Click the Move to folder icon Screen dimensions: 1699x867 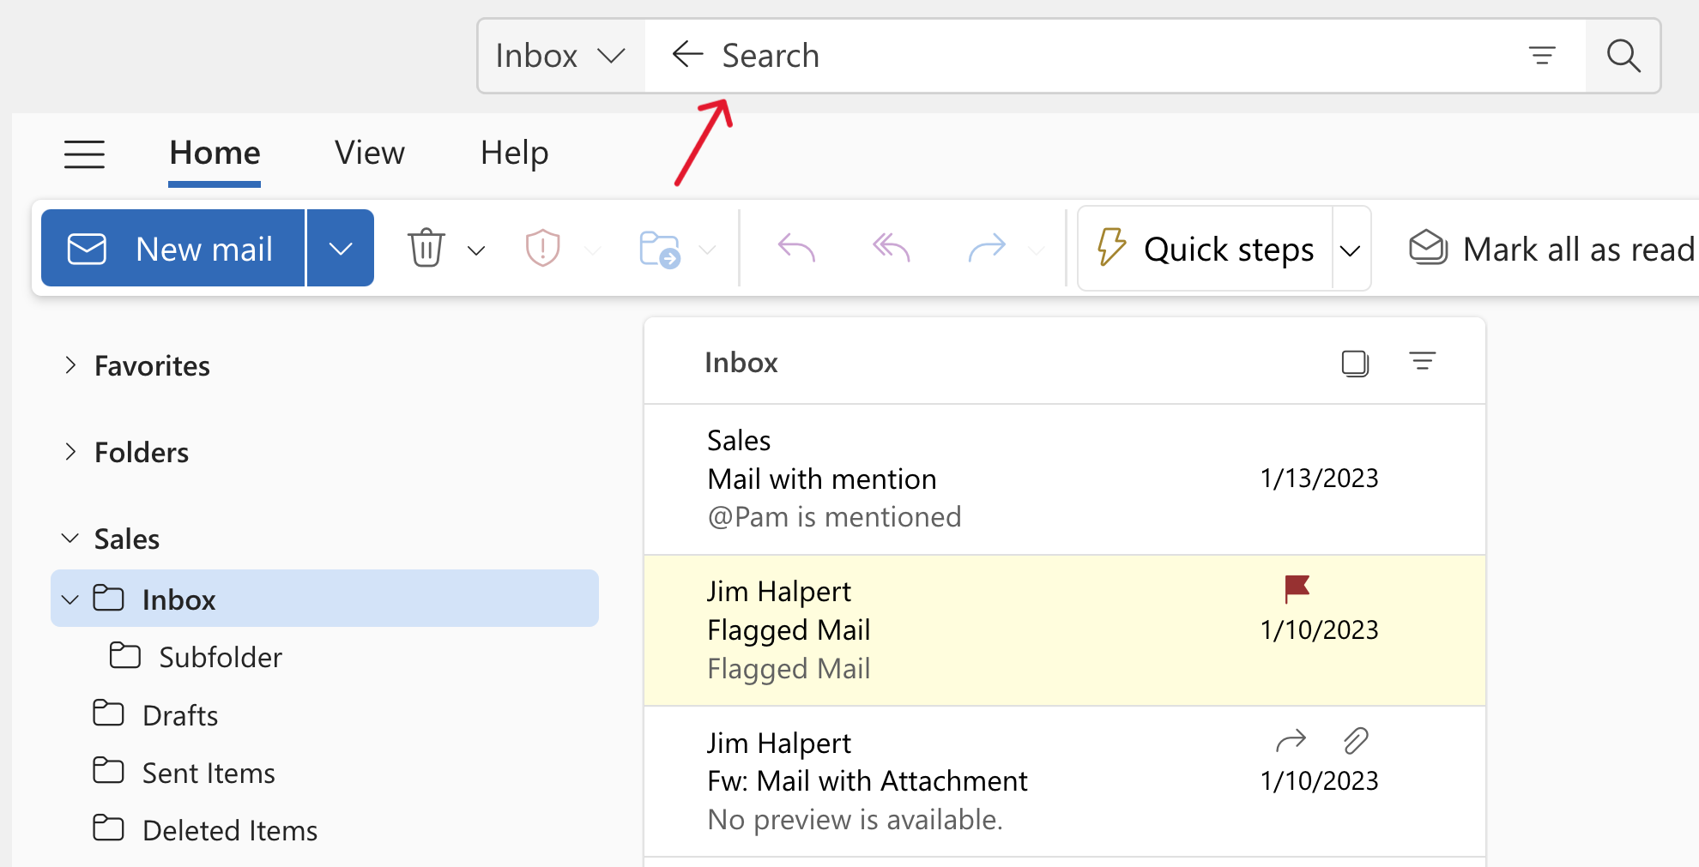coord(660,249)
